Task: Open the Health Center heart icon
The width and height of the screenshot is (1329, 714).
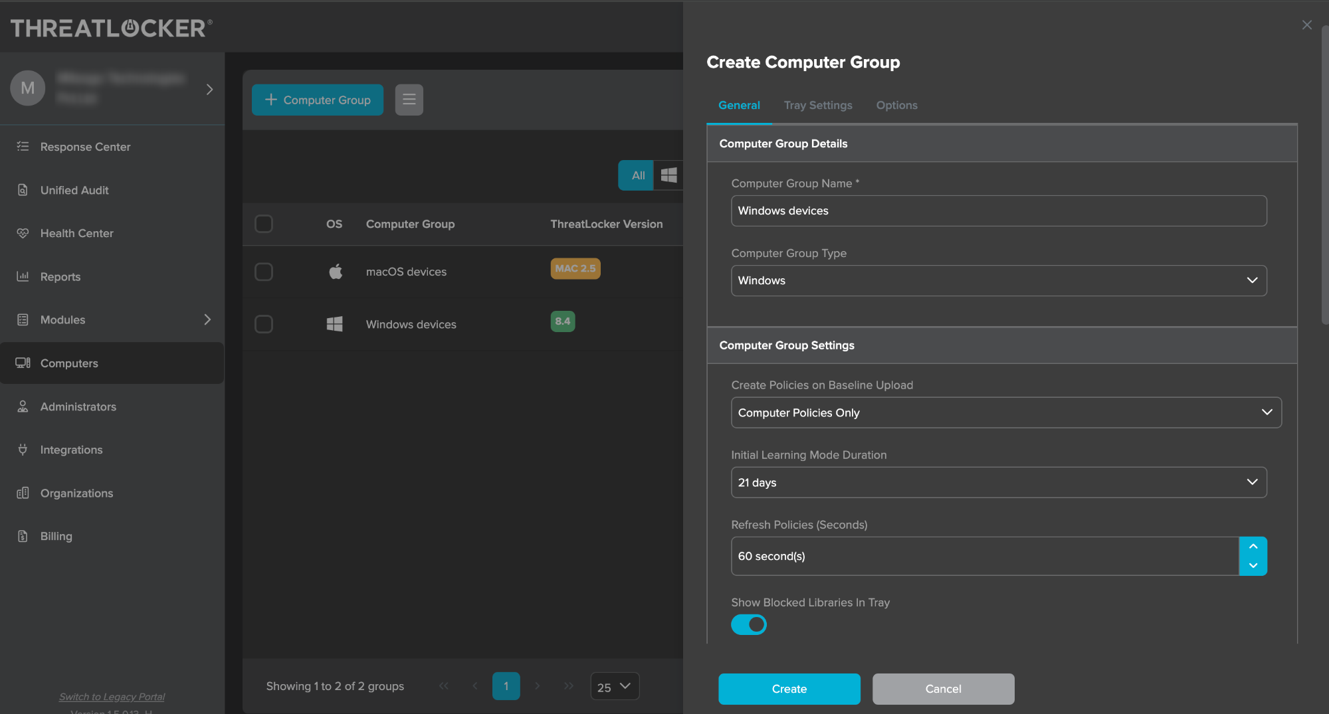Action: click(23, 233)
